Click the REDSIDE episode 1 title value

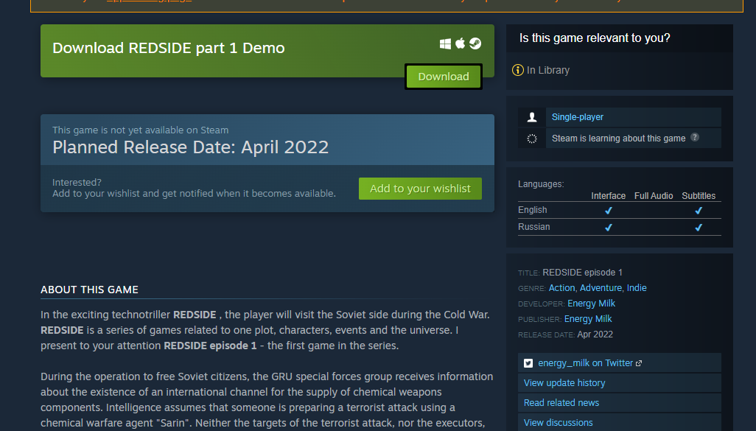(x=582, y=273)
